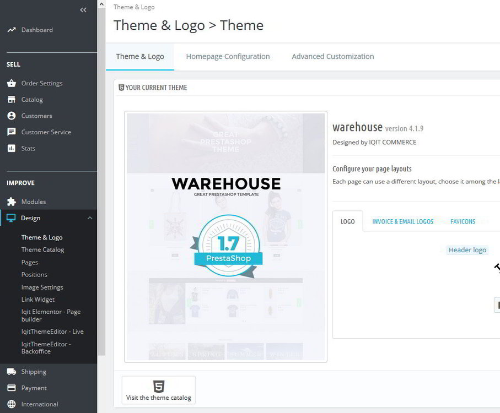Click the Catalog store icon
The height and width of the screenshot is (413, 500).
12,100
